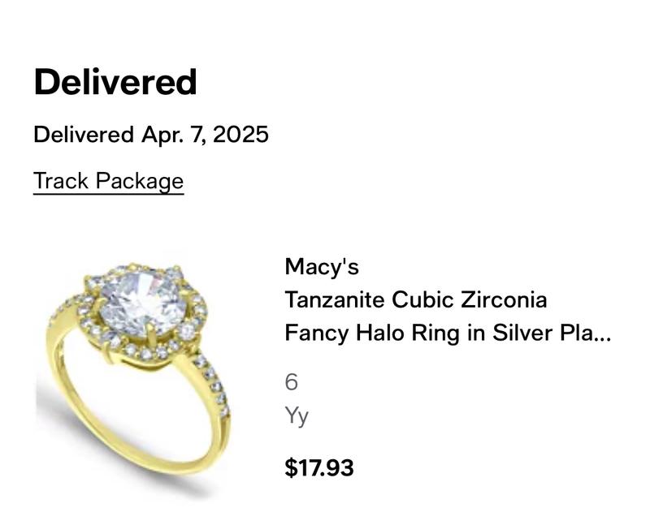Click the Fancy Halo Ring title line

click(x=448, y=334)
